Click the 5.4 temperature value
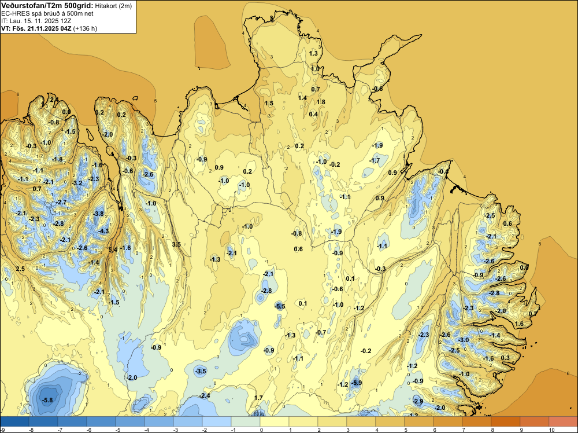This screenshot has width=578, height=433. click(113, 249)
